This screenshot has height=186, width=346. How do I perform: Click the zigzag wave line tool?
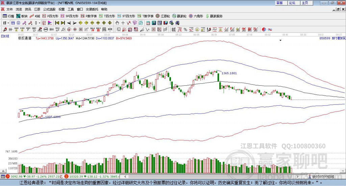[147, 29]
